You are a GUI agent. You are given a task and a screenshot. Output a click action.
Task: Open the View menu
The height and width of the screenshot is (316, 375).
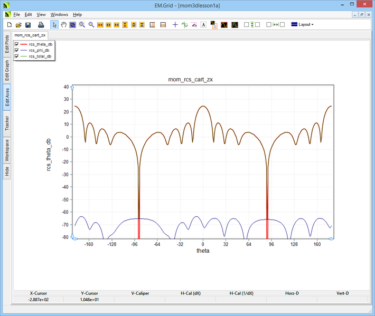(41, 15)
